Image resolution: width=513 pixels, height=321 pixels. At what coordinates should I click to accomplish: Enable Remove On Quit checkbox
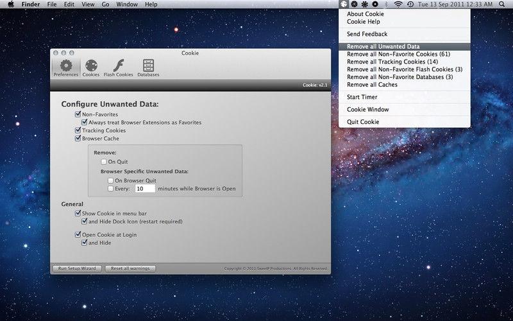pyautogui.click(x=104, y=162)
